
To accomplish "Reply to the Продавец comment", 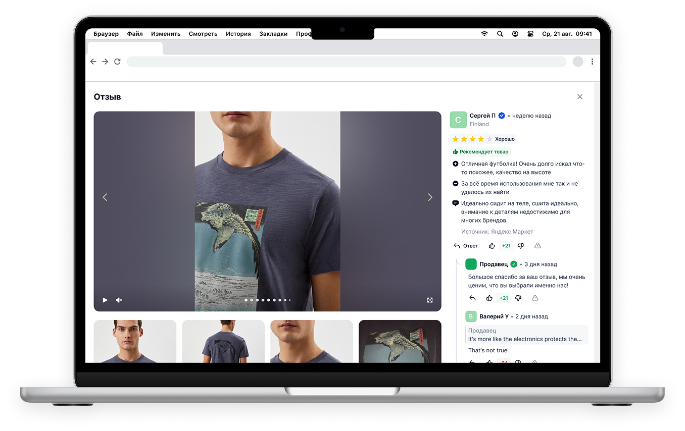I will [473, 298].
